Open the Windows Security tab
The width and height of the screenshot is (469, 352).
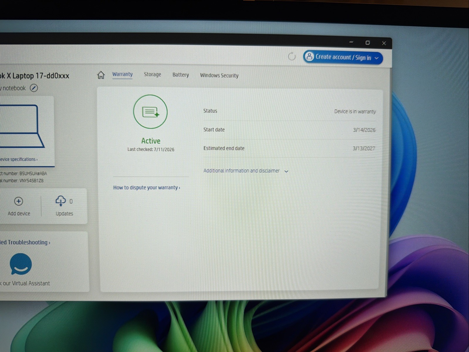(x=219, y=75)
